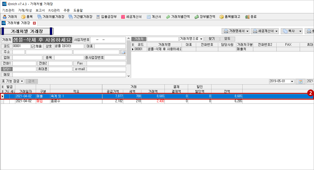Viewport: 314px width, 170px height.
Task: Click the 잔액 column header
Action: coord(227,91)
